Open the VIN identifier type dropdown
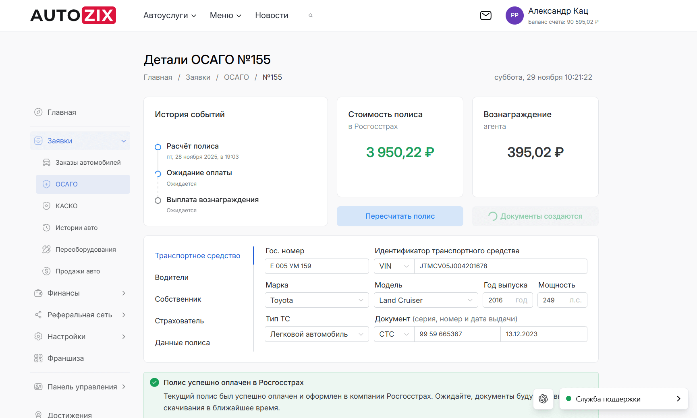 pos(394,266)
